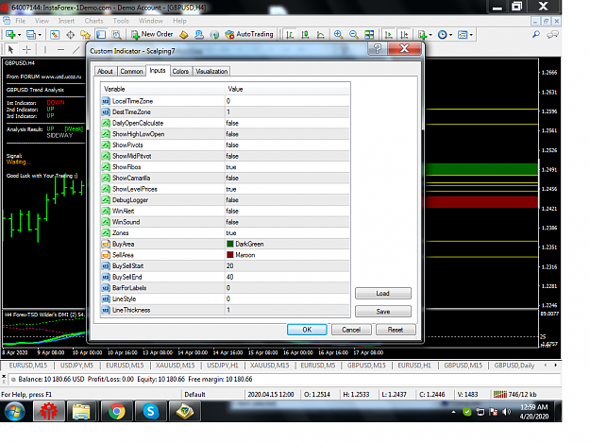
Task: Open the Market Watch icon
Action: pyautogui.click(x=55, y=35)
